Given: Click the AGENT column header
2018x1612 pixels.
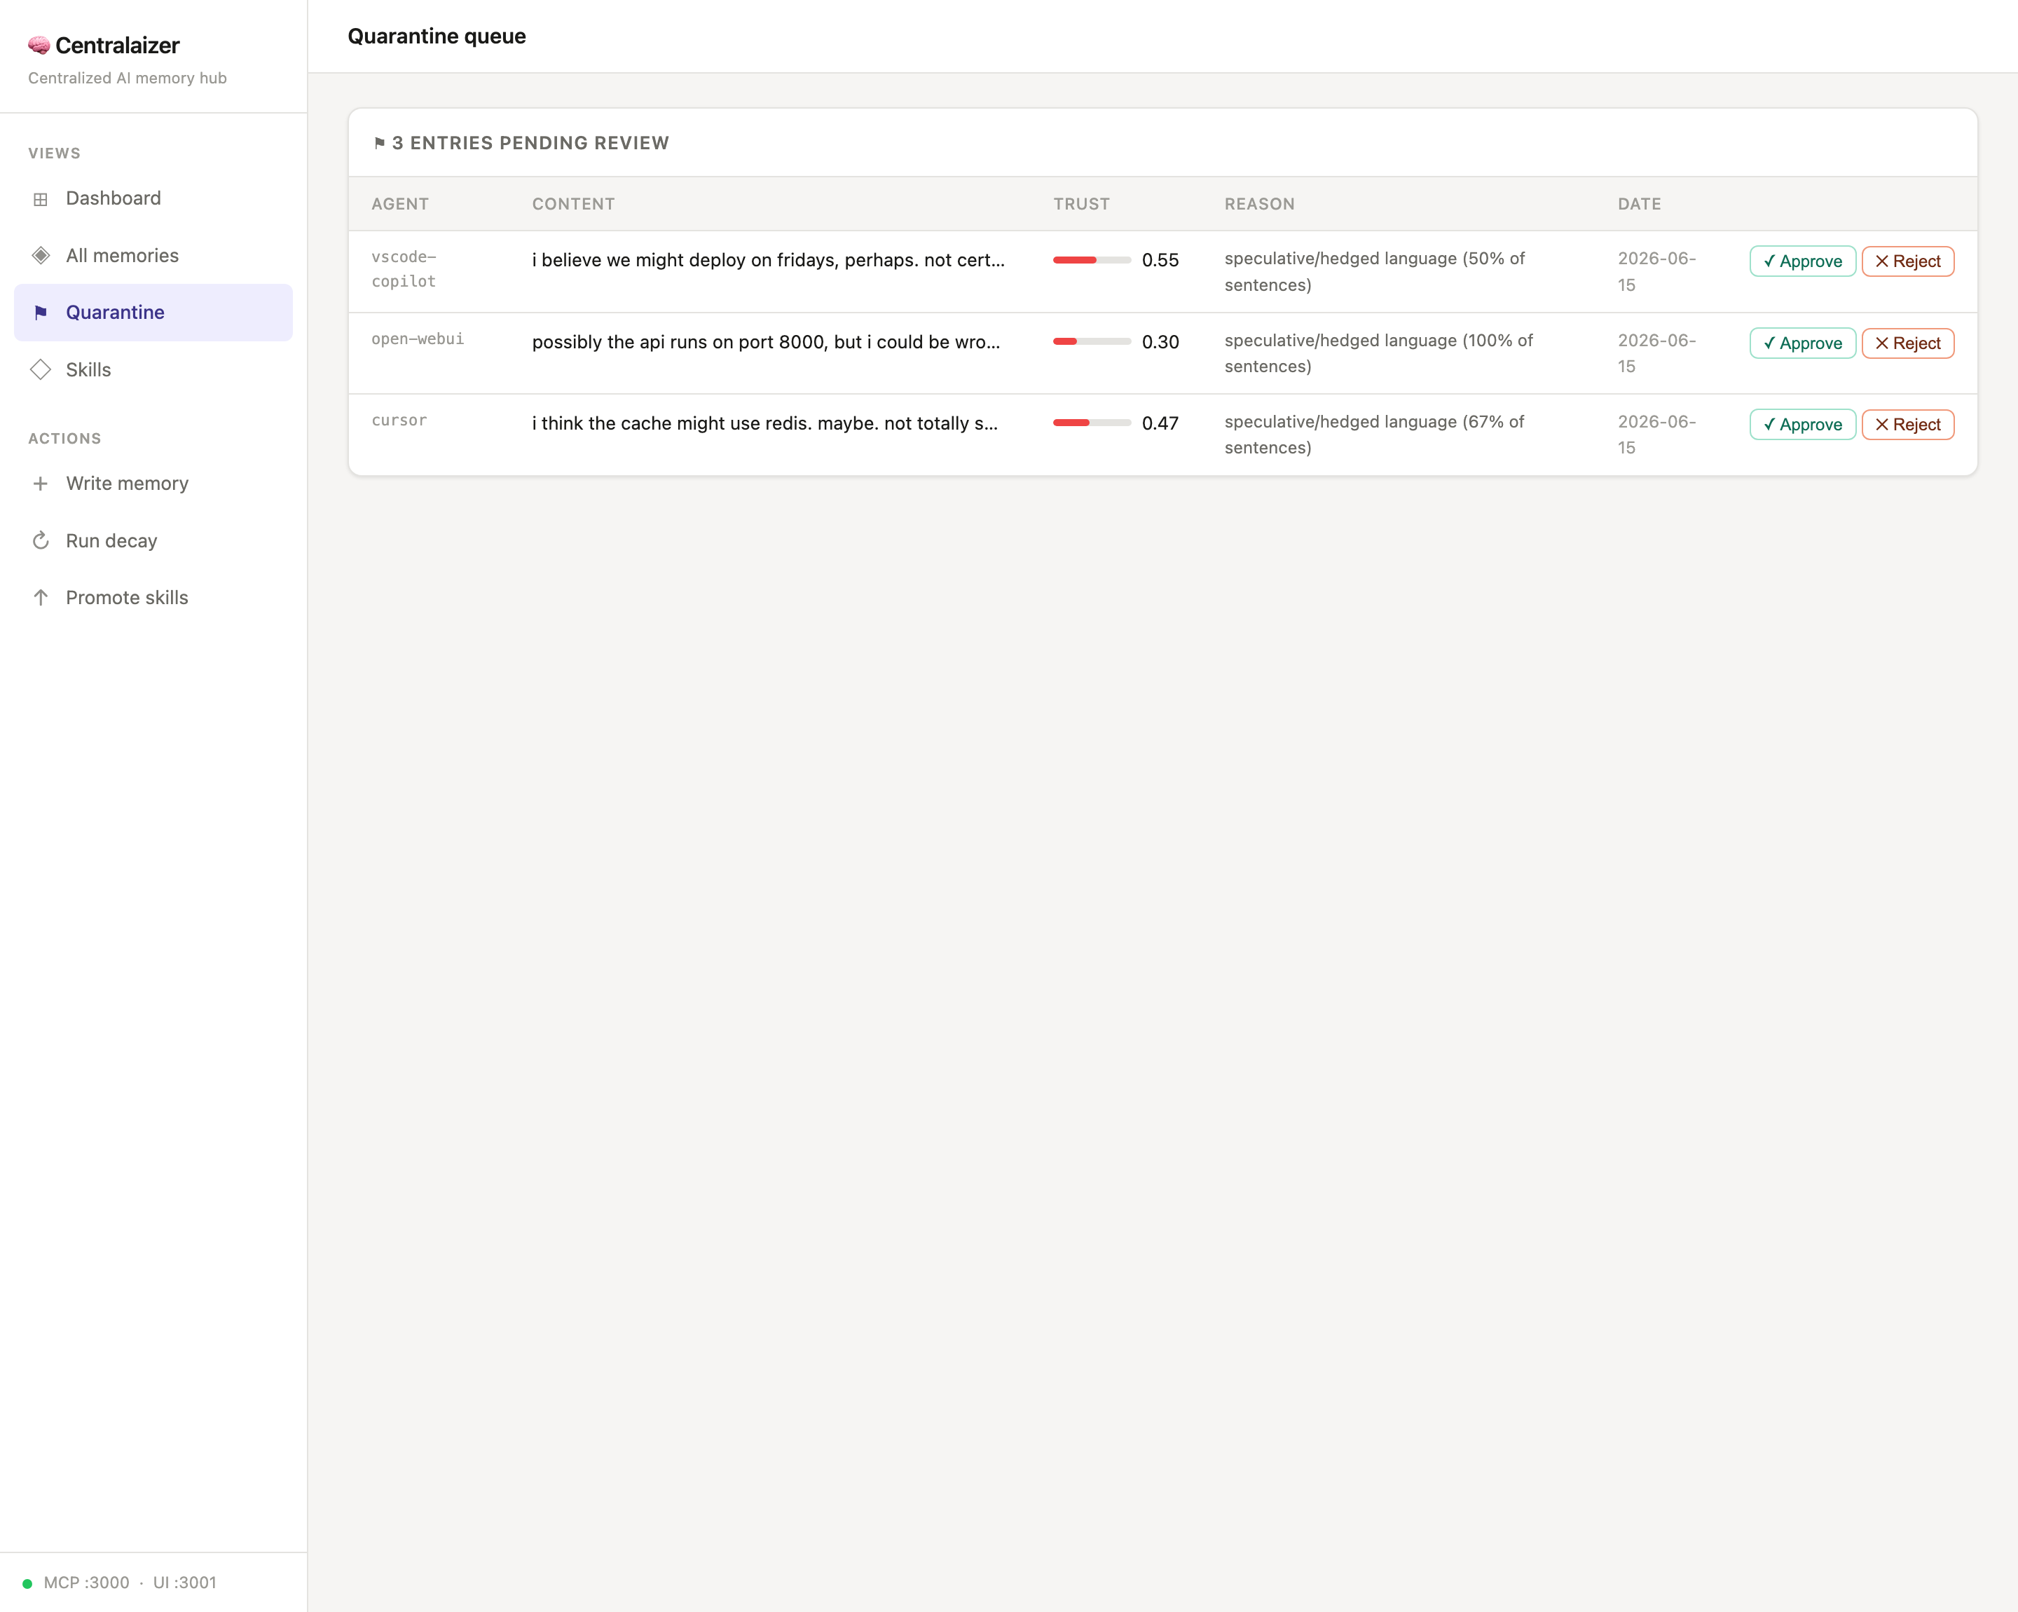Looking at the screenshot, I should [x=399, y=204].
